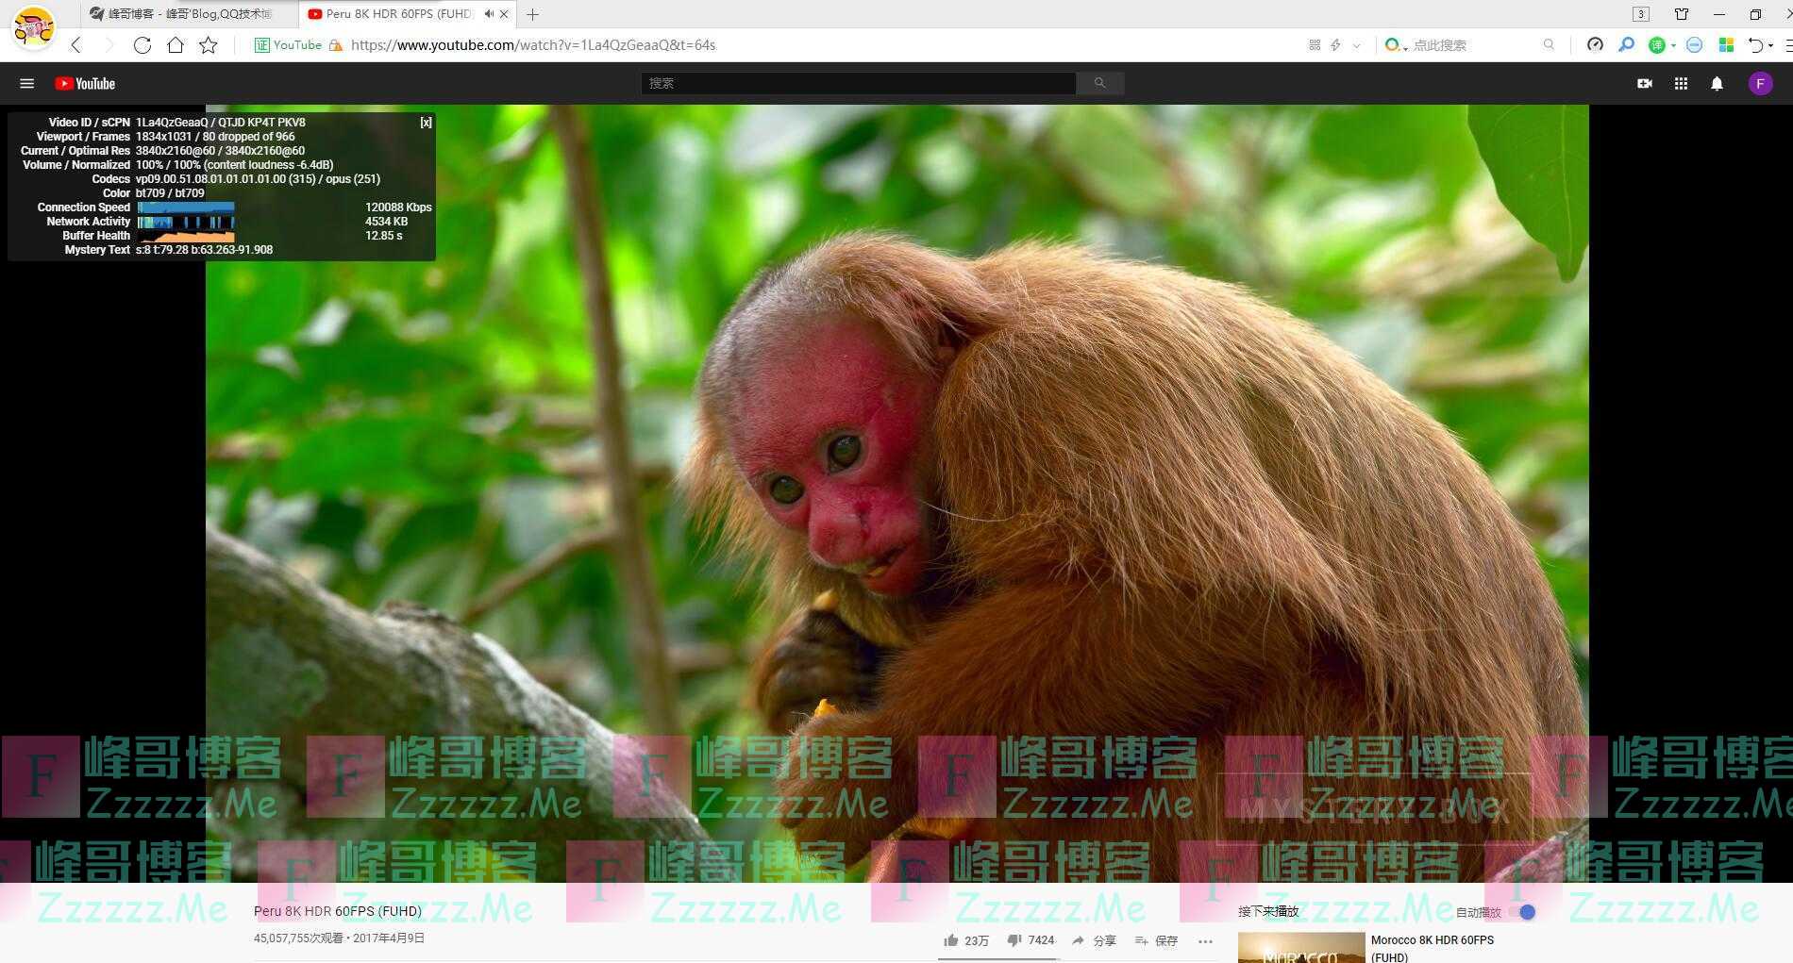Image resolution: width=1793 pixels, height=963 pixels.
Task: Bookmark the page with the star icon
Action: click(x=209, y=45)
